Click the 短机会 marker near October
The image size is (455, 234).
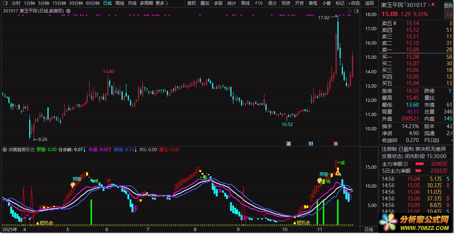point(301,223)
